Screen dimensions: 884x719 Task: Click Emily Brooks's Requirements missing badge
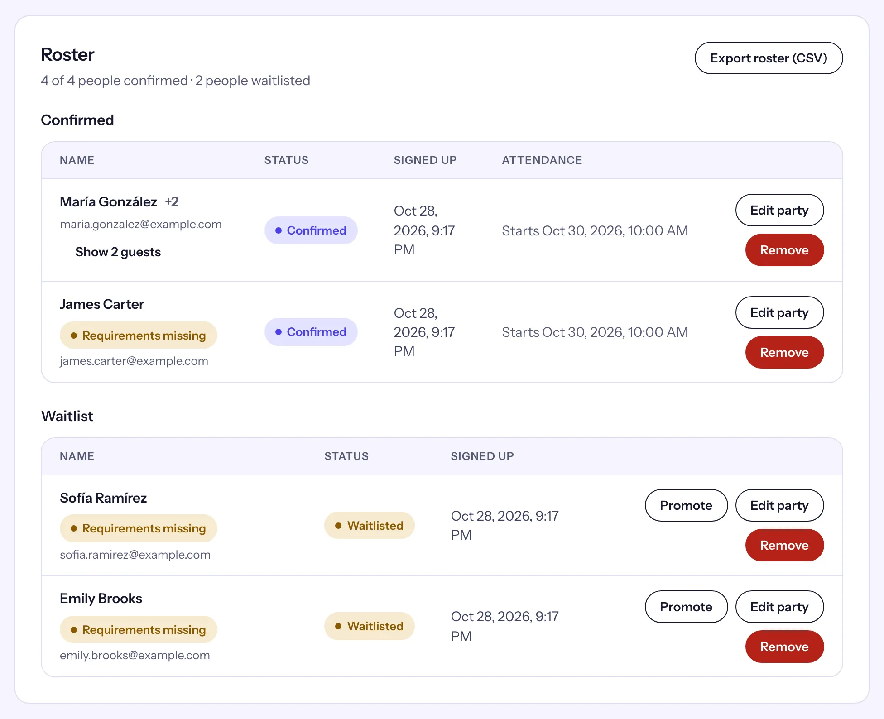(x=139, y=629)
